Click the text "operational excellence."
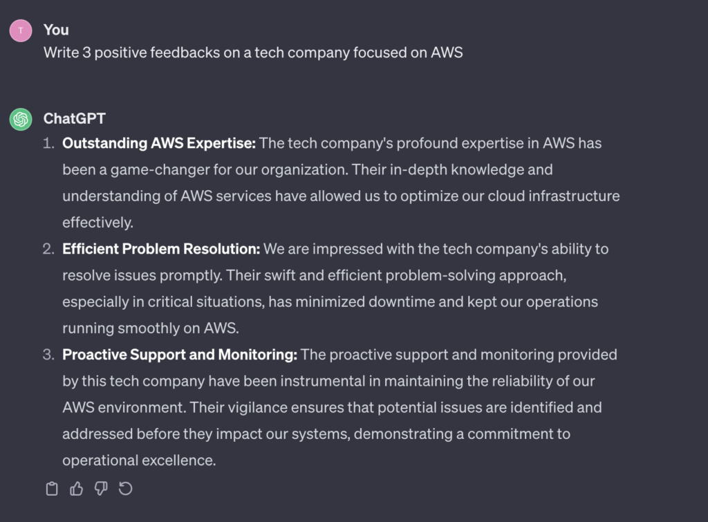The image size is (708, 522). click(x=139, y=460)
